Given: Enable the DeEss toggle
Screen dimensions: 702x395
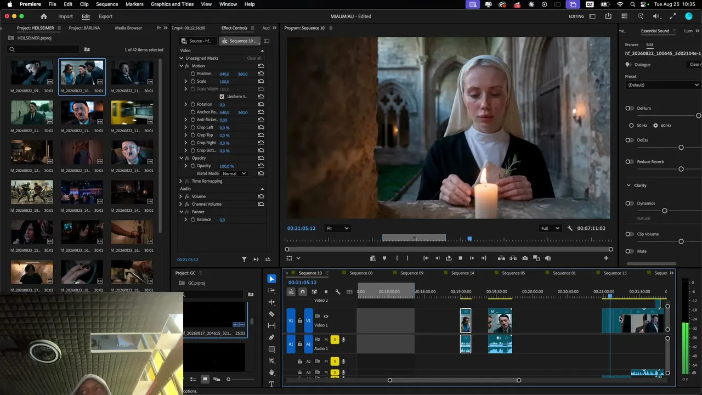Looking at the screenshot, I should pyautogui.click(x=629, y=140).
